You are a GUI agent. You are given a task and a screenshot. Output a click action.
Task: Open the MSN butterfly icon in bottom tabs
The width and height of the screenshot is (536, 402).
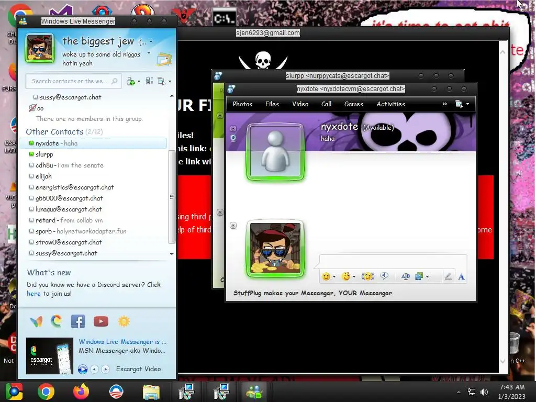pyautogui.click(x=36, y=321)
